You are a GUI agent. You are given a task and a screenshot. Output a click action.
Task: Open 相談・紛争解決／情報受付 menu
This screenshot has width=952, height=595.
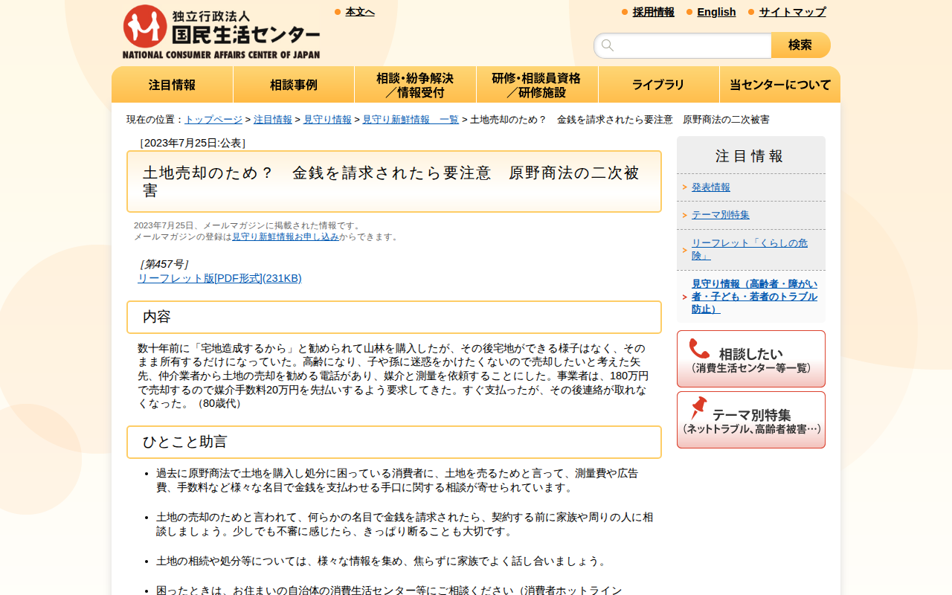click(415, 85)
